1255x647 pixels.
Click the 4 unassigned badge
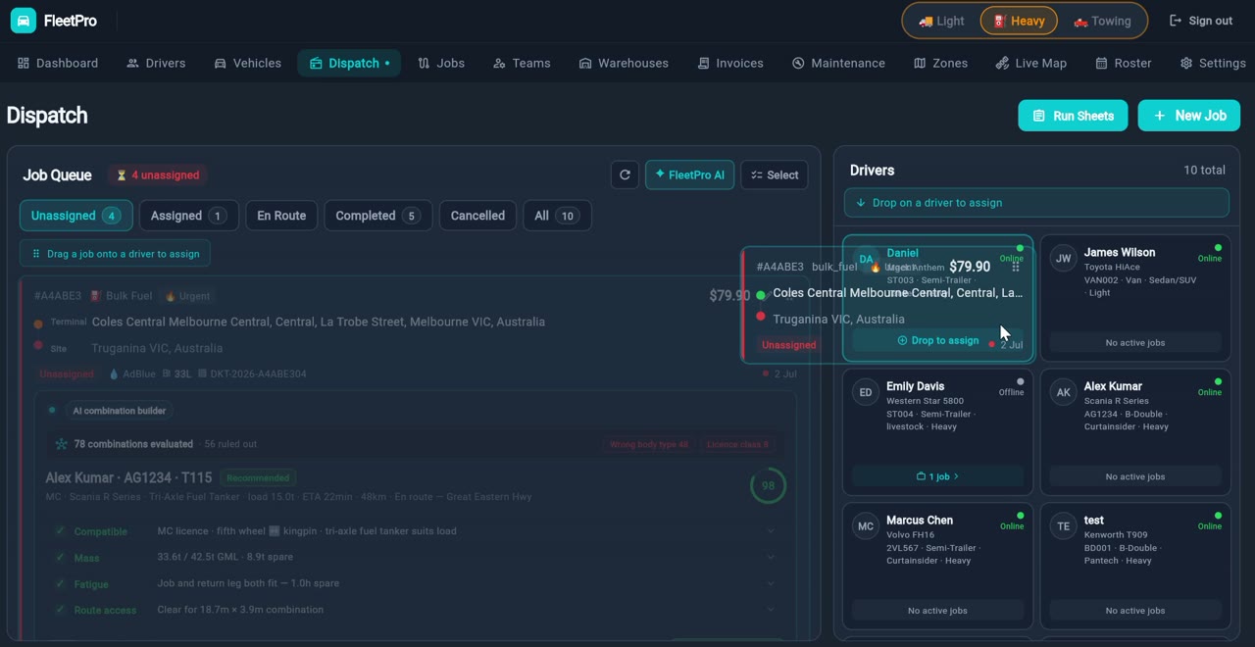pos(157,175)
